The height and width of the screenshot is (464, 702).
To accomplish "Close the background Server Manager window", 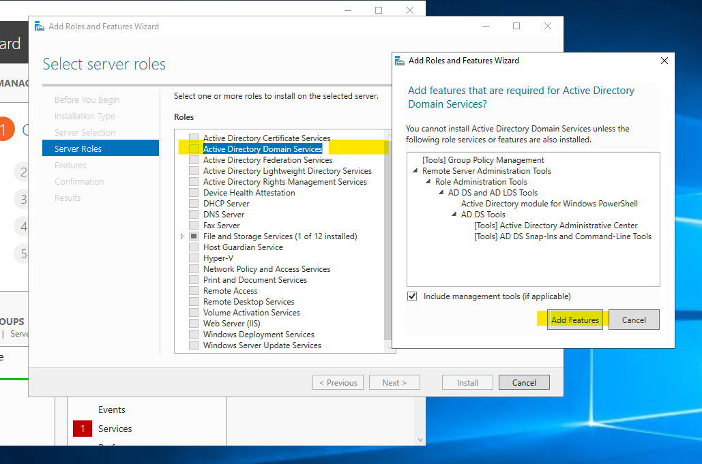I will pos(409,10).
